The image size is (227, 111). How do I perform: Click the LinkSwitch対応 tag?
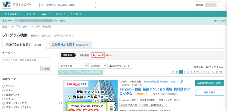[129, 100]
